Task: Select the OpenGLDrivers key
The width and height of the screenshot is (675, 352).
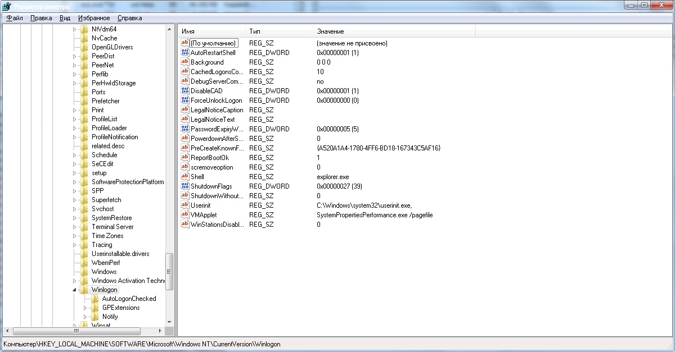Action: point(112,47)
